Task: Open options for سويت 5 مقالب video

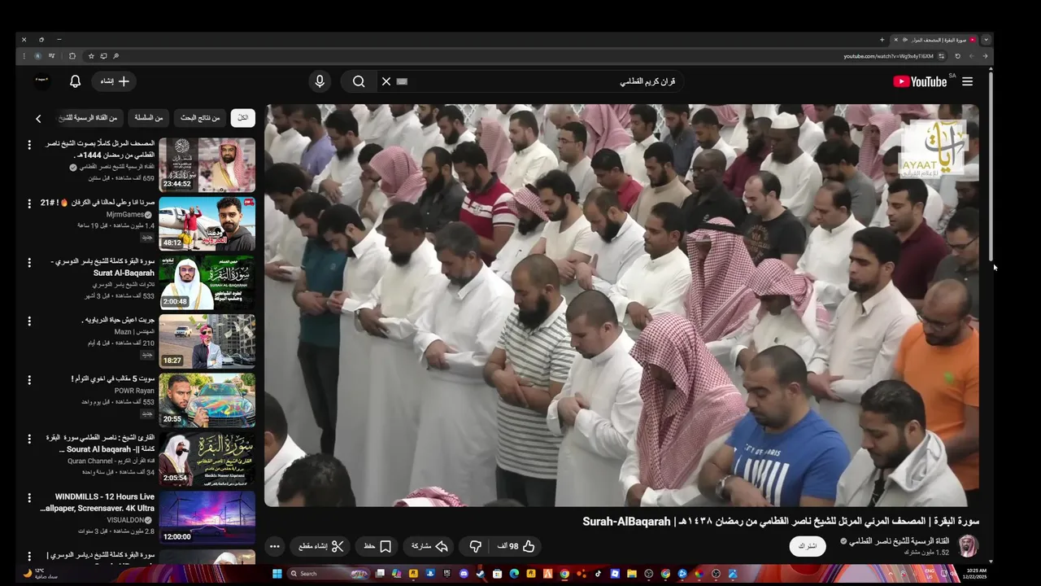Action: point(29,380)
